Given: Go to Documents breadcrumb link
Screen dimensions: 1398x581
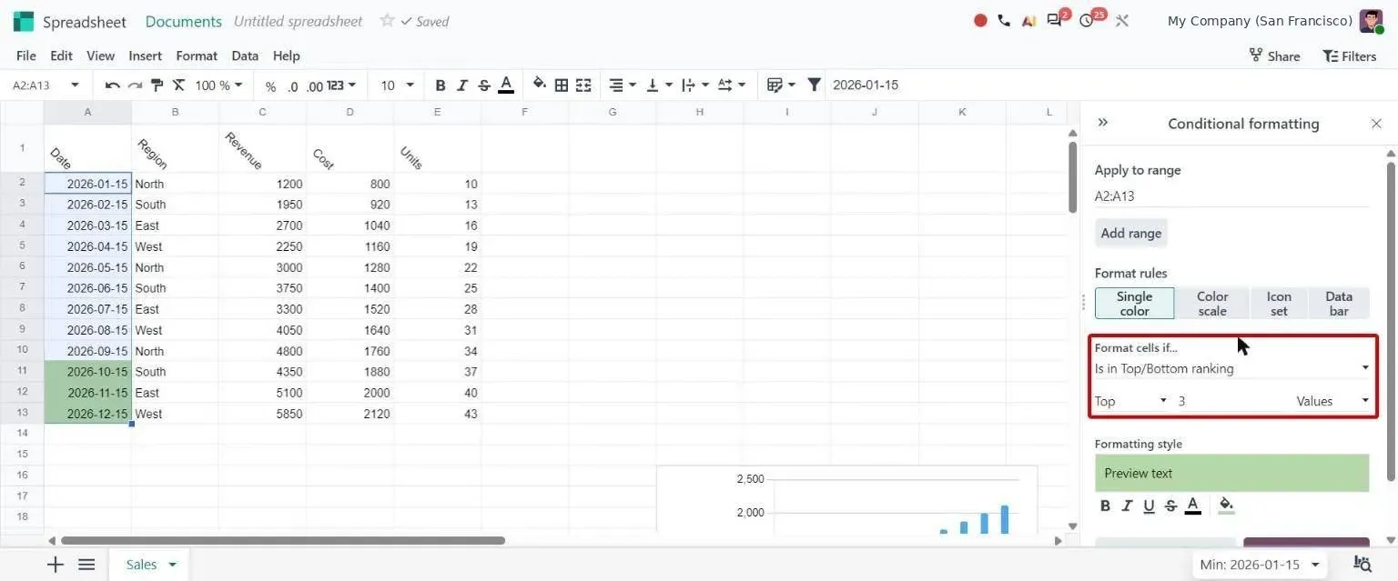Looking at the screenshot, I should [184, 21].
